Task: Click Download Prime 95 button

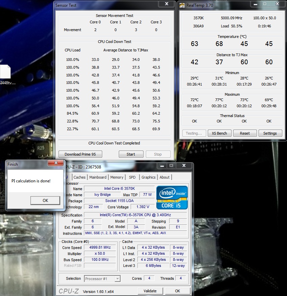Action: click(x=80, y=154)
